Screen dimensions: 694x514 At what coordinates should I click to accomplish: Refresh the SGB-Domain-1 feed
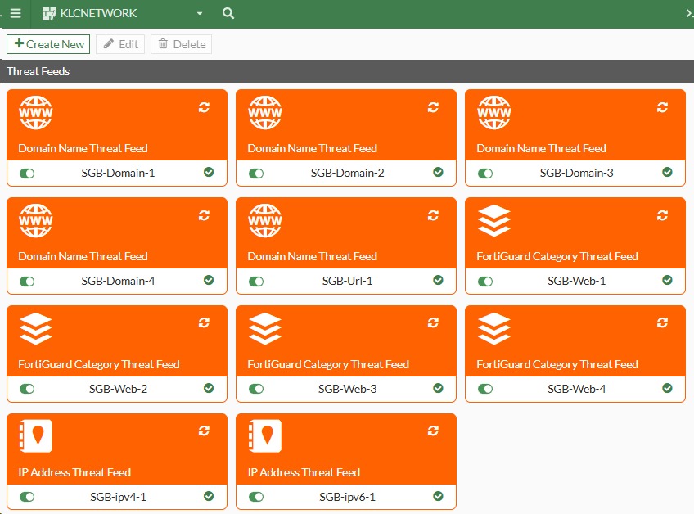204,107
